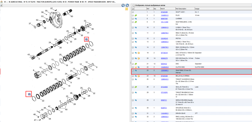Enable 'Отобразить только выбранные метки' checkbox
Image resolution: width=252 pixels, height=122 pixels.
[133, 5]
